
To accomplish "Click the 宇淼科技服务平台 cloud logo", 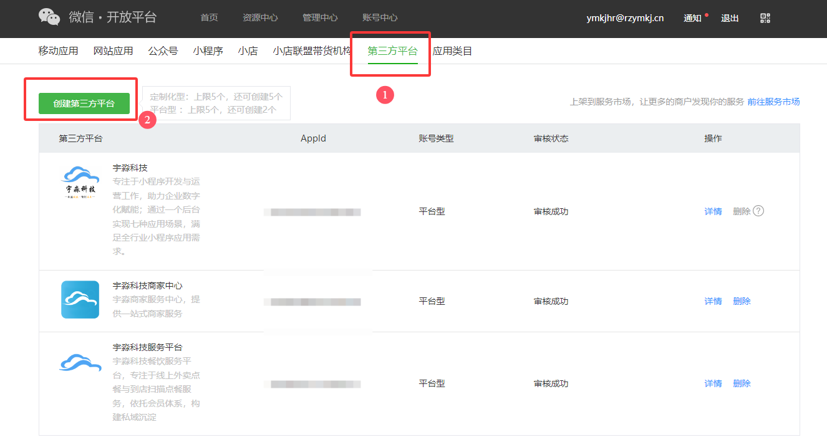I will (80, 363).
